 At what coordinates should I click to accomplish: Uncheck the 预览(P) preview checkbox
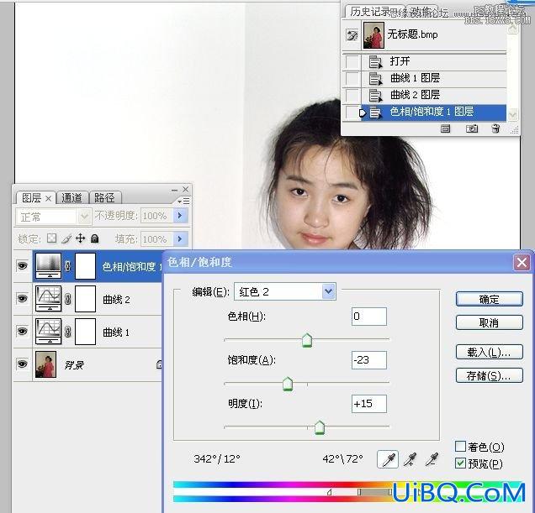pyautogui.click(x=460, y=463)
